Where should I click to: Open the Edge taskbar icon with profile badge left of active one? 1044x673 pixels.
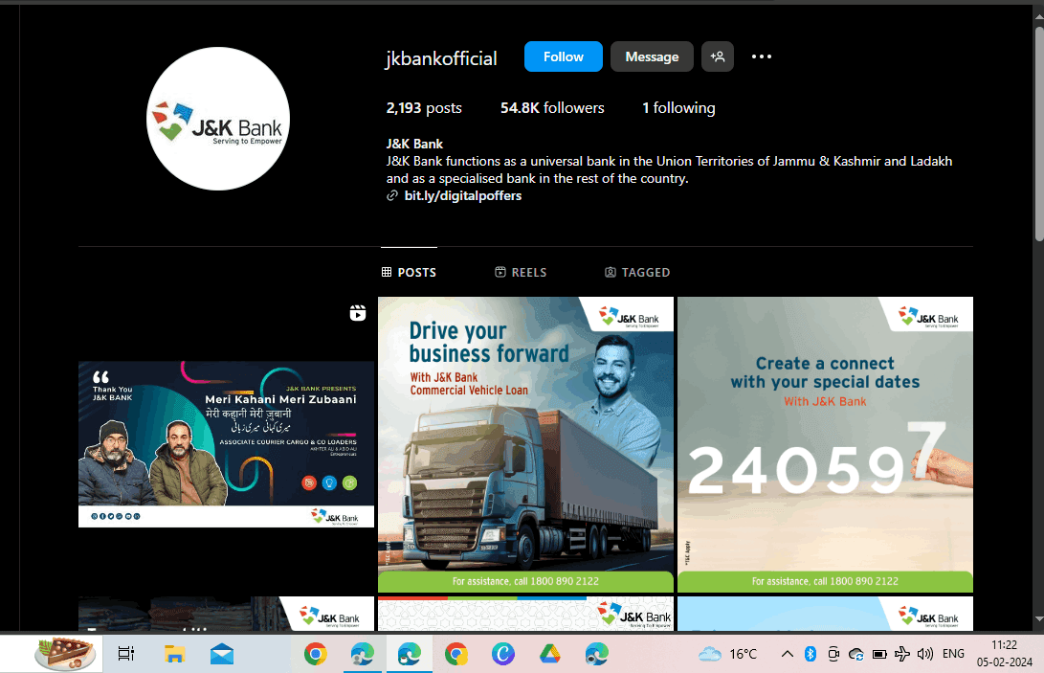[x=363, y=655]
